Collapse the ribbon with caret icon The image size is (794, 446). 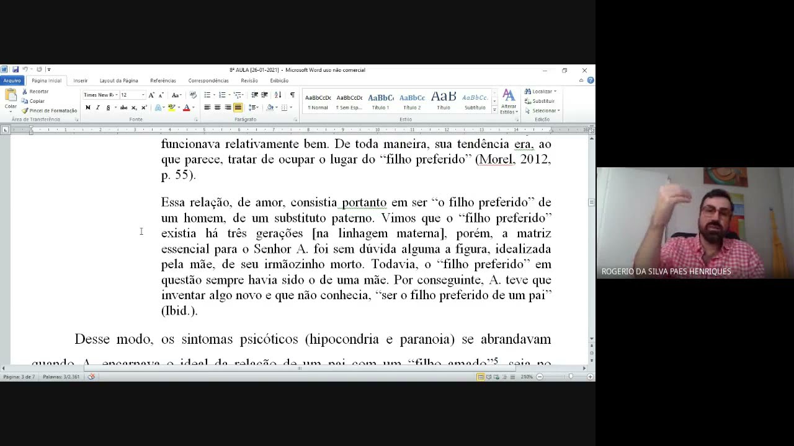pyautogui.click(x=581, y=81)
